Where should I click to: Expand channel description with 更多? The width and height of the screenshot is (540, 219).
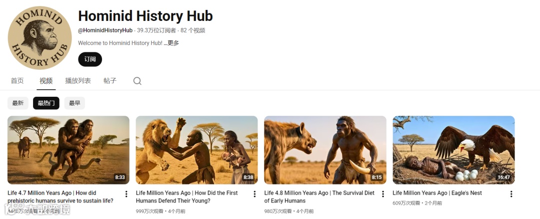[173, 43]
